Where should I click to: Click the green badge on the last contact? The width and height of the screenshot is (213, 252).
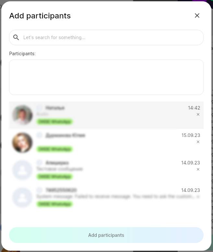pos(55,204)
